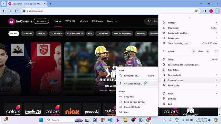The height and width of the screenshot is (124, 221).
Task: Click the Subscribe button
Action: tap(41, 21)
